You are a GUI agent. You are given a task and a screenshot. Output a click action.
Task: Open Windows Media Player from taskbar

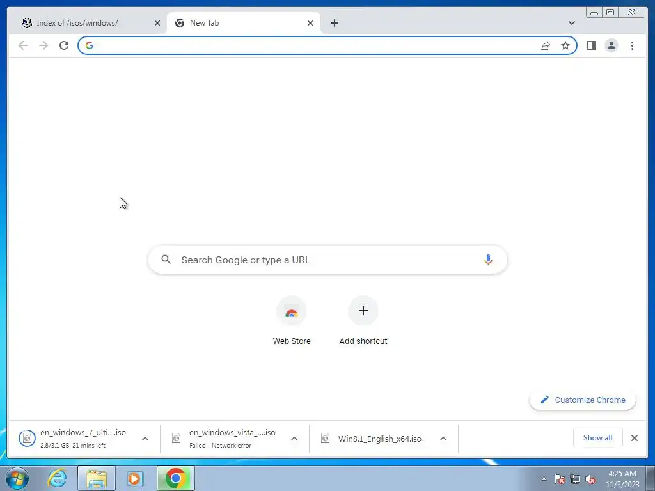pyautogui.click(x=136, y=478)
